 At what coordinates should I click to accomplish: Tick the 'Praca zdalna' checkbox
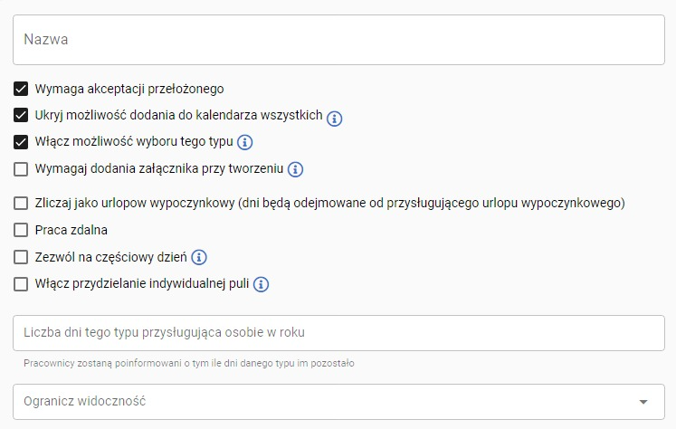pyautogui.click(x=21, y=230)
